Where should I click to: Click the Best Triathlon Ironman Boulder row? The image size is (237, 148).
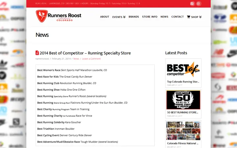[56, 129]
